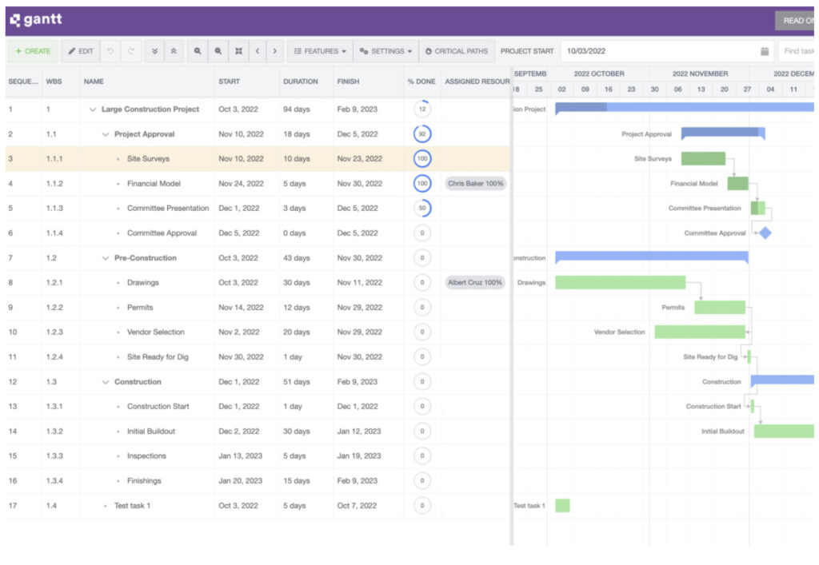Shift timeline to previous period arrow
Screen dimensions: 819x565
[x=257, y=51]
